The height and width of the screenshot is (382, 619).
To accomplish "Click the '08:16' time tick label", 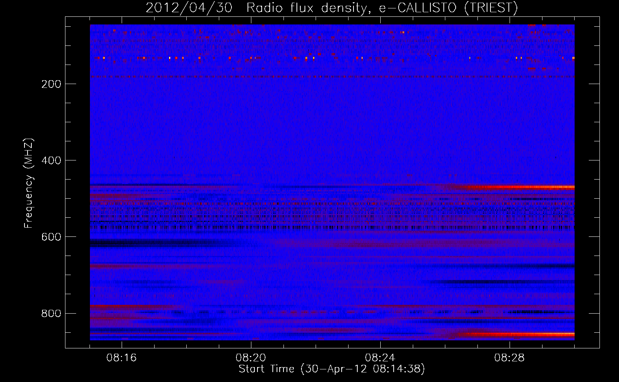I will point(122,358).
